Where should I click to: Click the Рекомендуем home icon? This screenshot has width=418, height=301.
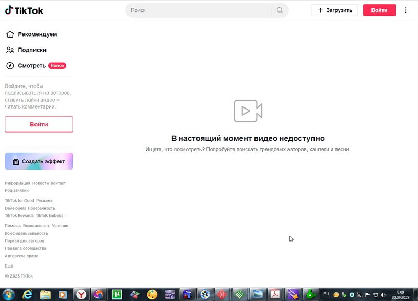(10, 34)
